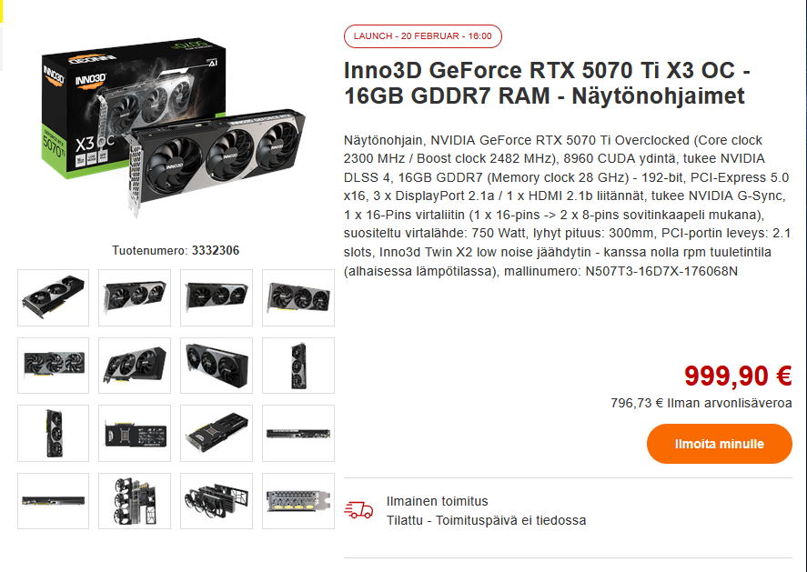Viewport: 807px width, 572px height.
Task: Click the red delivery truck icon
Action: click(x=358, y=510)
